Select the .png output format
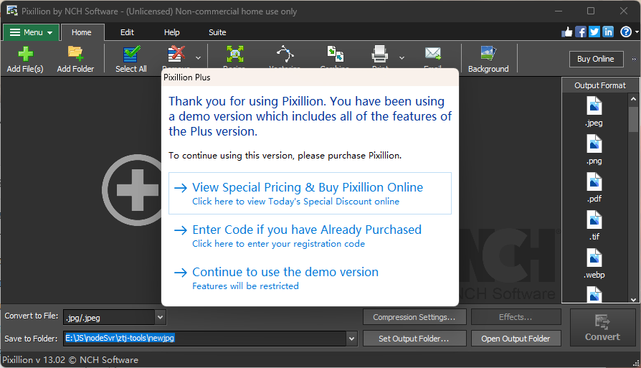 (x=594, y=150)
